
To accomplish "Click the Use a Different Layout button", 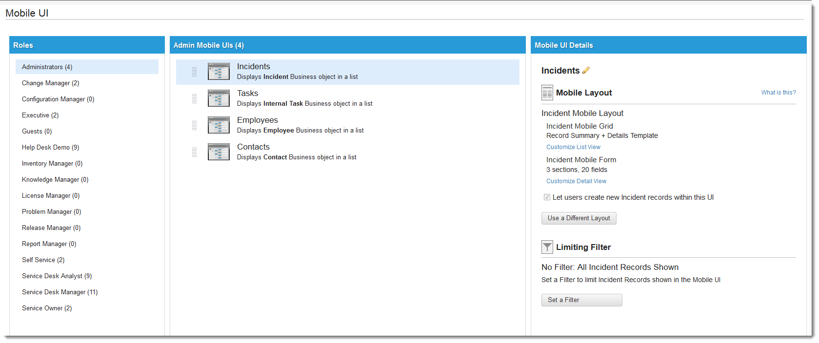I will (579, 218).
